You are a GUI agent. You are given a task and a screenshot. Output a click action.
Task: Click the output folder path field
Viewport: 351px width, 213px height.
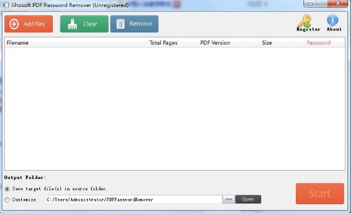pyautogui.click(x=134, y=200)
